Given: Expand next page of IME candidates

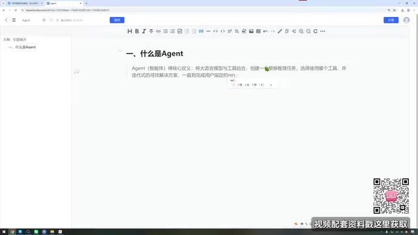Looking at the screenshot, I should 271,85.
